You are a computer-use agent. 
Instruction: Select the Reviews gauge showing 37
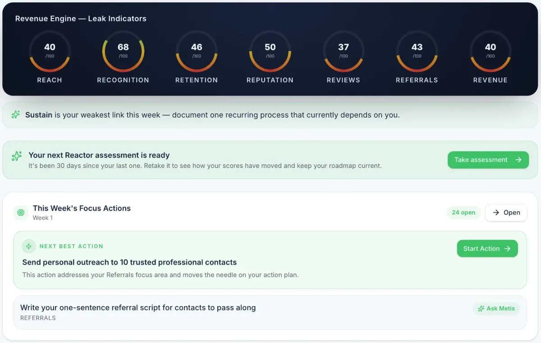(344, 51)
